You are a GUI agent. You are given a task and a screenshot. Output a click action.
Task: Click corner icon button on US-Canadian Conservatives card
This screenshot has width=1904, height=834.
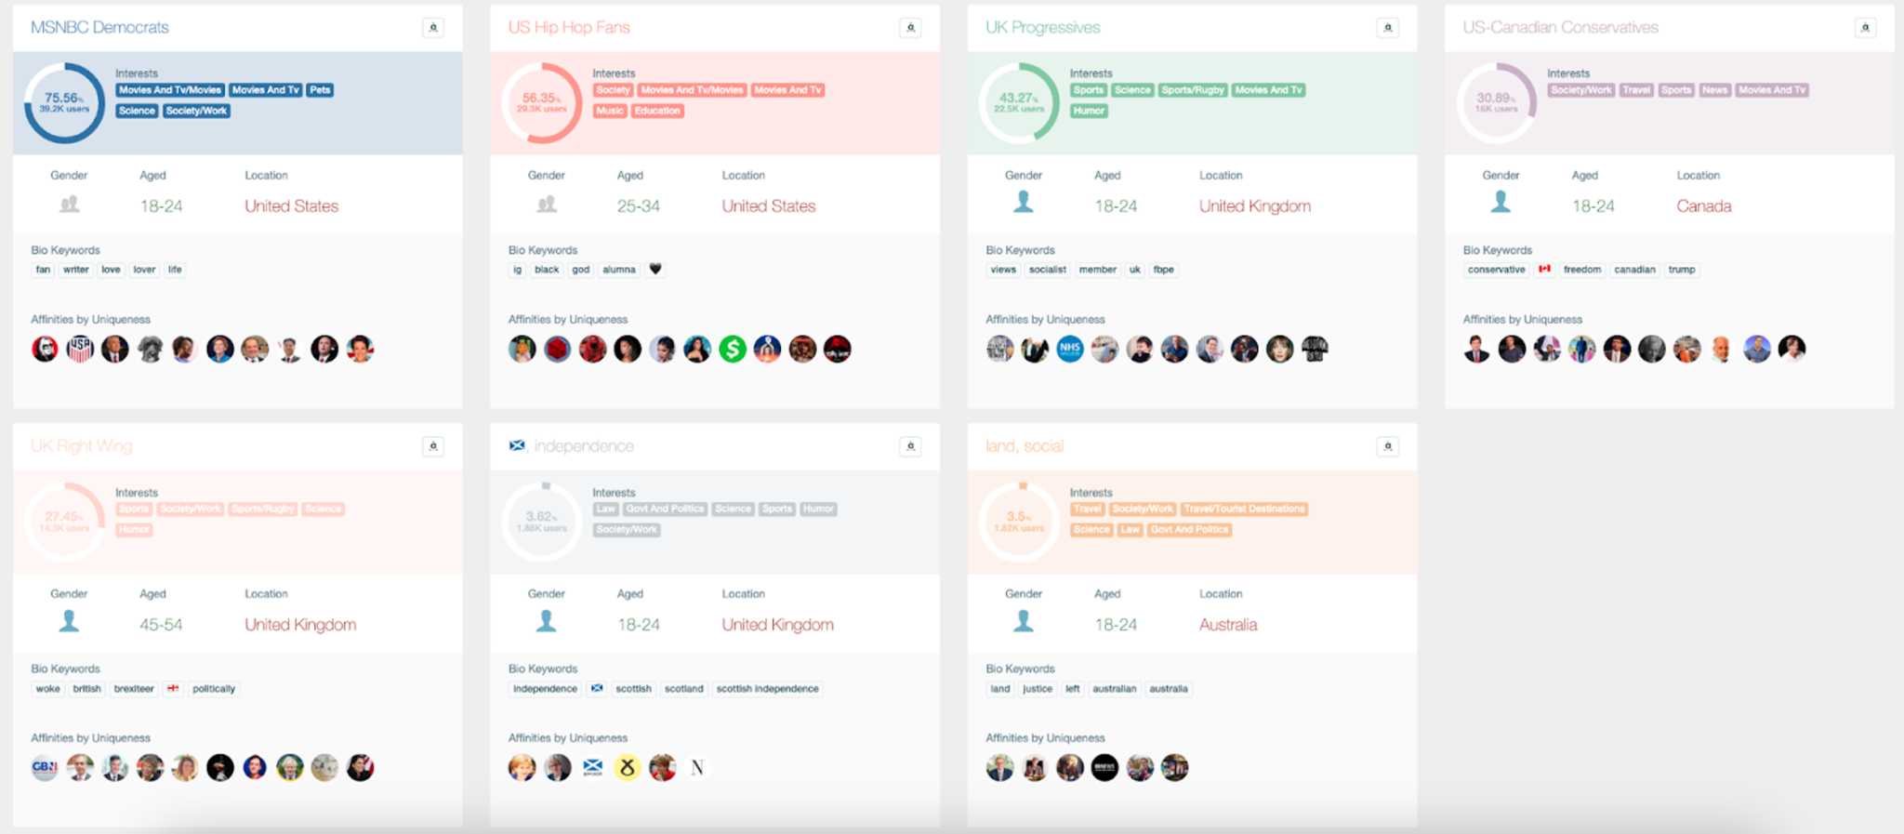pos(1865,28)
